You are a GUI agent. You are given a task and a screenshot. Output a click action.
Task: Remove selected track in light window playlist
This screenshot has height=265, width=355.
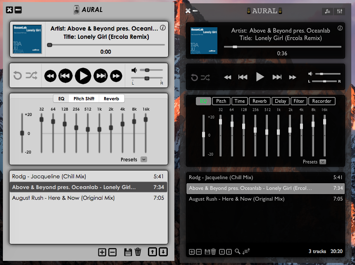click(112, 252)
